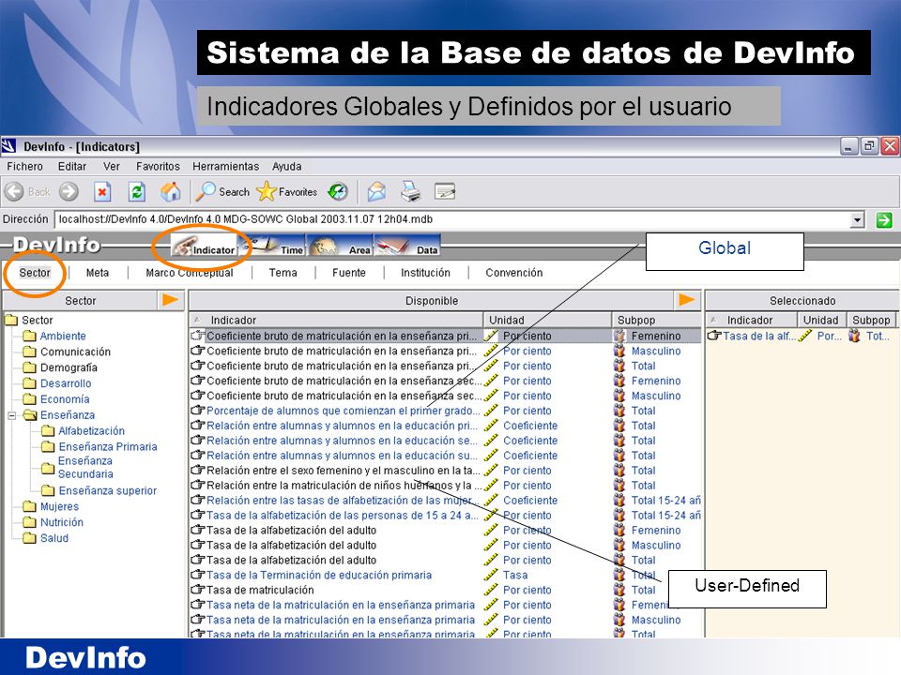
Task: Click the green Go arrow button
Action: click(x=884, y=219)
